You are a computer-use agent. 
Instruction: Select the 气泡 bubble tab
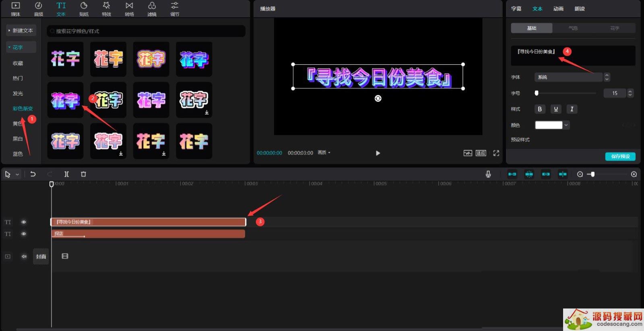pos(573,28)
